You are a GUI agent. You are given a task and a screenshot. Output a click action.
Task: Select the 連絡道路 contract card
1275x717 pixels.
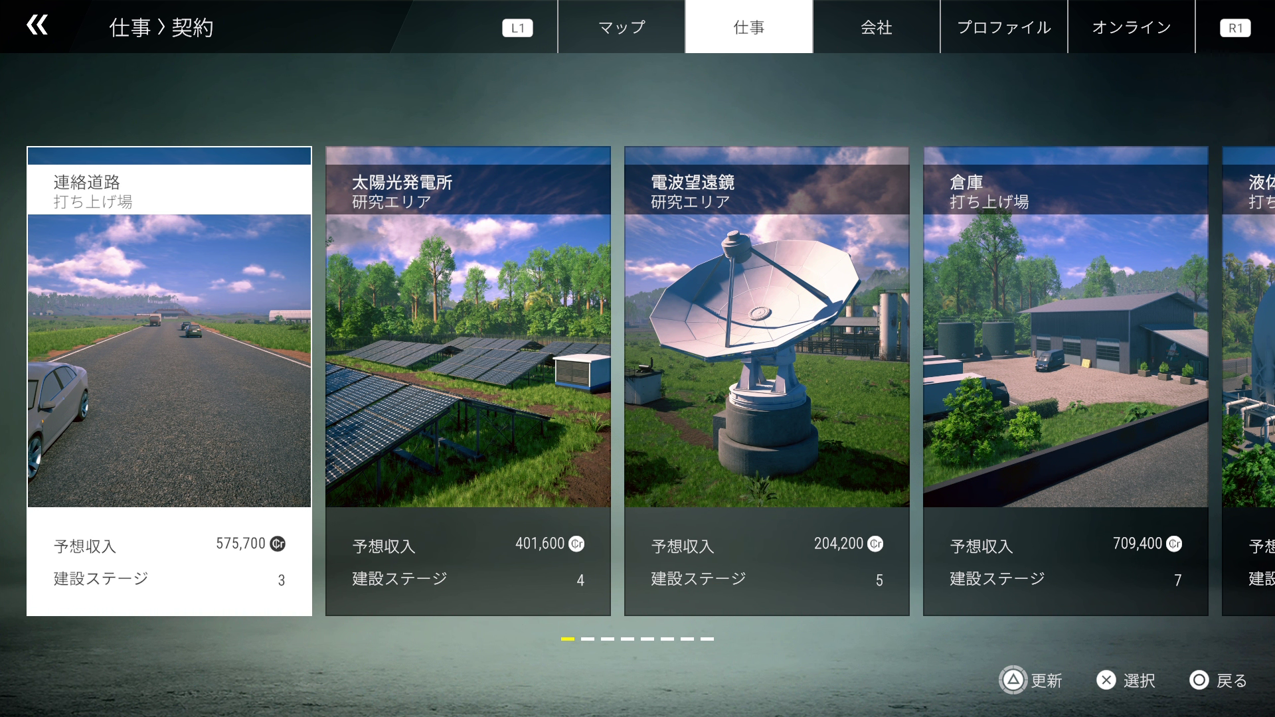click(x=169, y=380)
